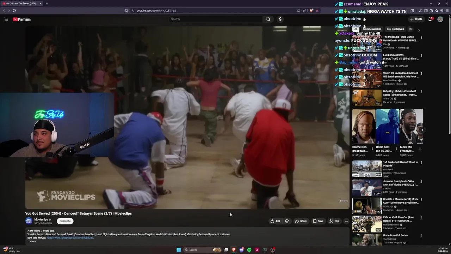Open the 1v1 Basketball Heated thumbnail
Screen dimensions: 451x254
click(x=367, y=169)
